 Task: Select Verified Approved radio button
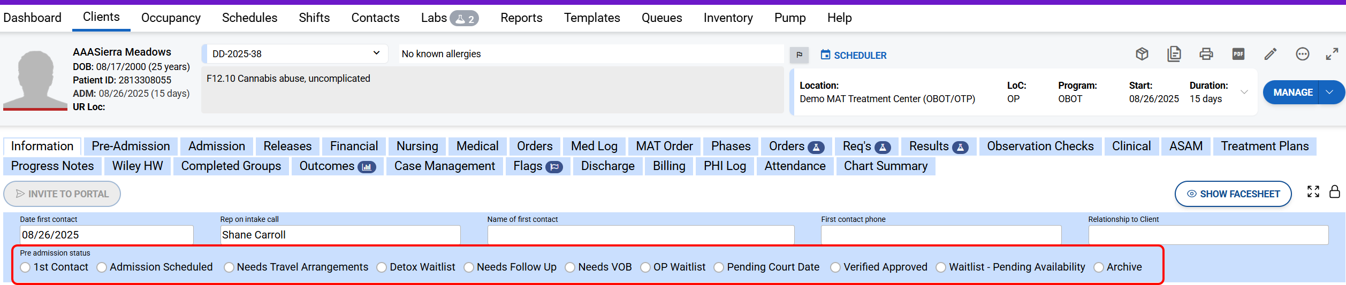pos(835,267)
